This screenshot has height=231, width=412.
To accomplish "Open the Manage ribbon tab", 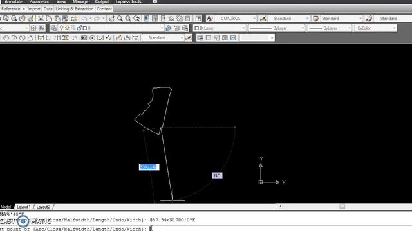I will coord(80,1).
